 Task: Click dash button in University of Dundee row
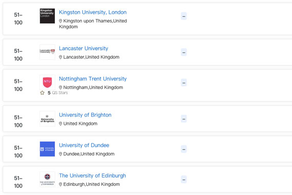[184, 149]
